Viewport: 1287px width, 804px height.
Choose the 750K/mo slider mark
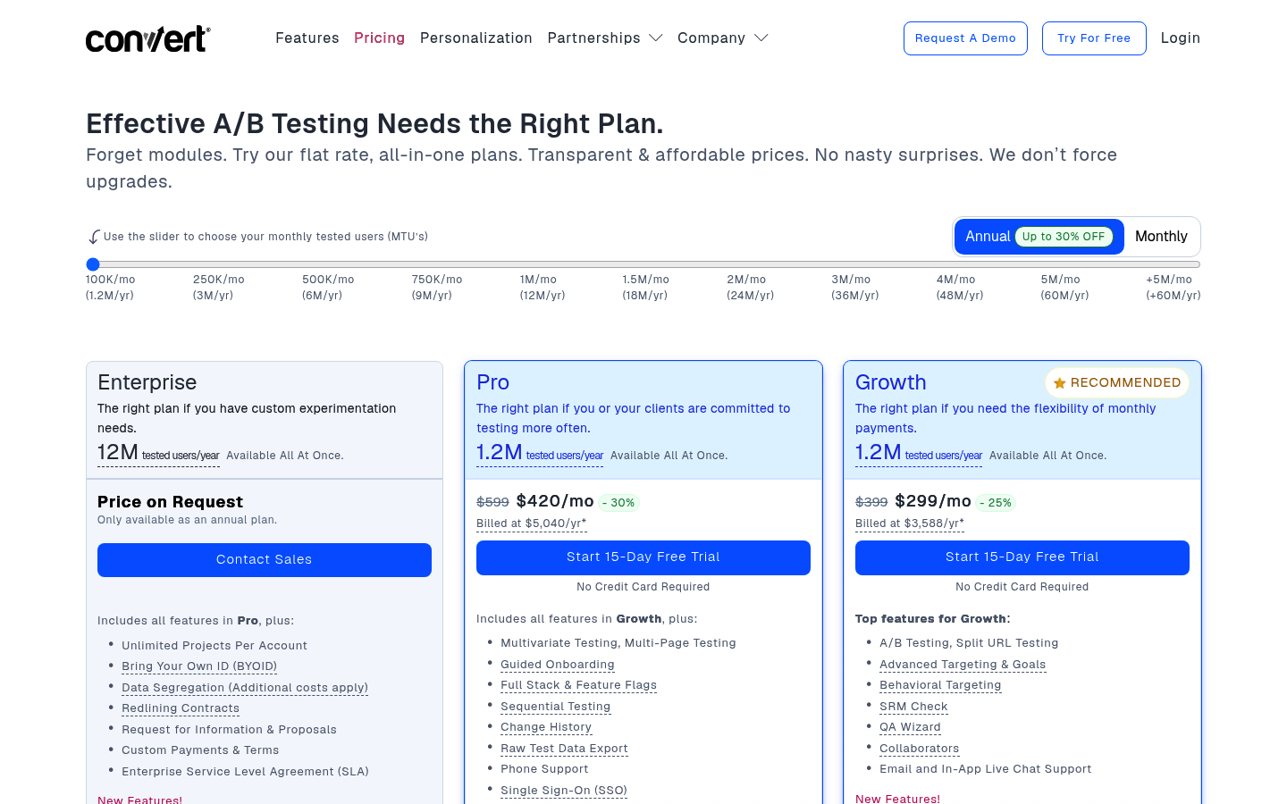tap(437, 288)
